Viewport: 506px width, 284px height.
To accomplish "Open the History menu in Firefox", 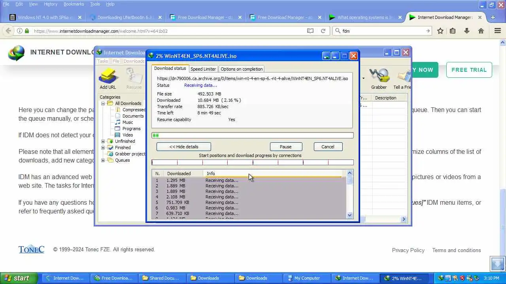I will (51, 4).
